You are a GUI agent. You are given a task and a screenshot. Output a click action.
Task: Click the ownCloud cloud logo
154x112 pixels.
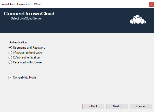point(138,19)
